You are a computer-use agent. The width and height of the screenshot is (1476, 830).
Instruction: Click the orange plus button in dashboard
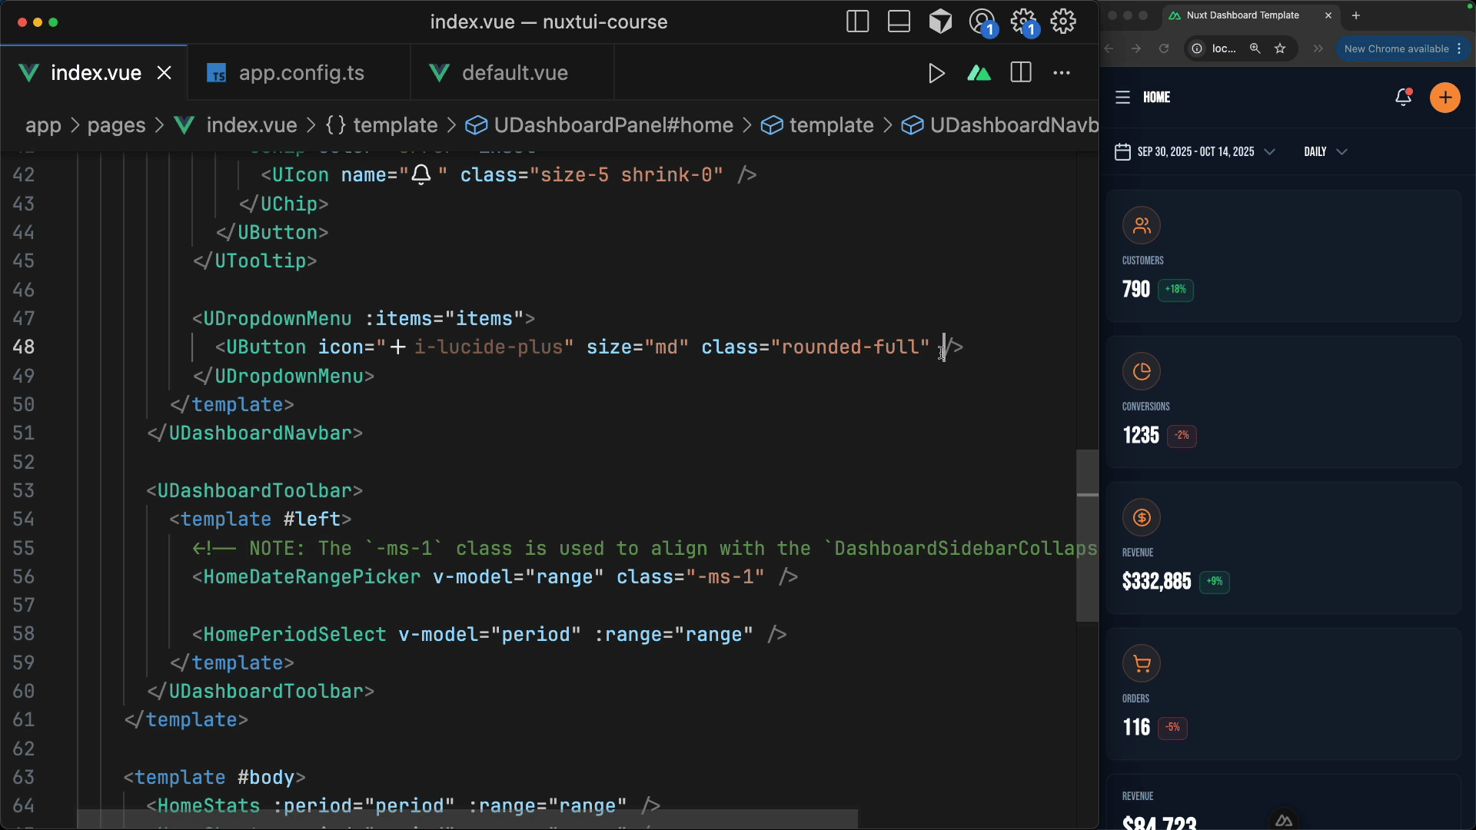(x=1444, y=98)
